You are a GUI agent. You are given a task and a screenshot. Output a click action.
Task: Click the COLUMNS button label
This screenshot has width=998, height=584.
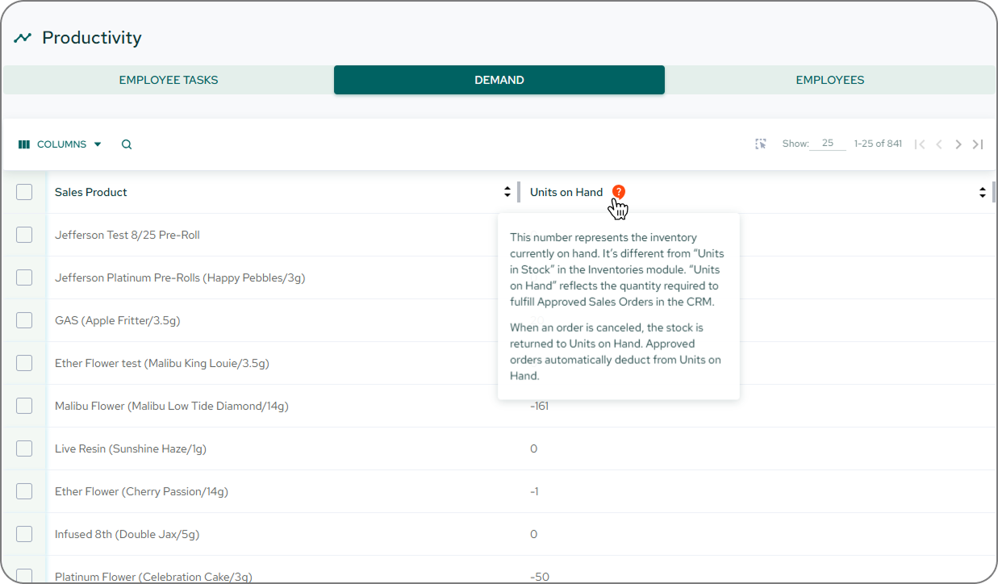pyautogui.click(x=61, y=144)
